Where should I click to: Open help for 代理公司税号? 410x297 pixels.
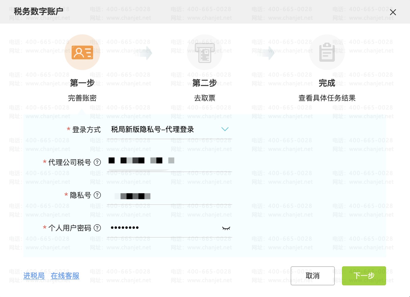tap(97, 162)
